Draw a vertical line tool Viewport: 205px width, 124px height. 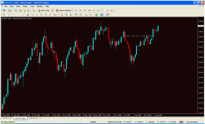tap(14, 15)
